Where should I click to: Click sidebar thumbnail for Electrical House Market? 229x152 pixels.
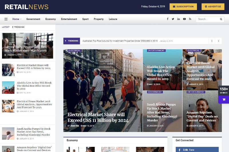pos(8,106)
